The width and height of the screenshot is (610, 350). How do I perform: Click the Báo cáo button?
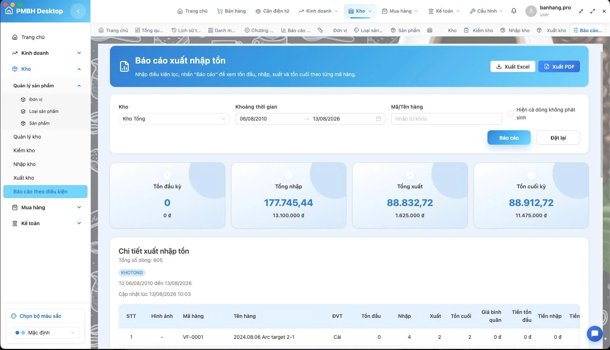(x=509, y=138)
